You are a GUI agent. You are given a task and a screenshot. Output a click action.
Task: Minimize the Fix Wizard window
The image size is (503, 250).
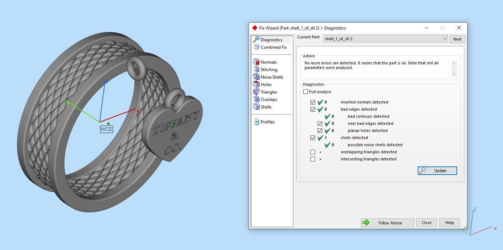[427, 28]
